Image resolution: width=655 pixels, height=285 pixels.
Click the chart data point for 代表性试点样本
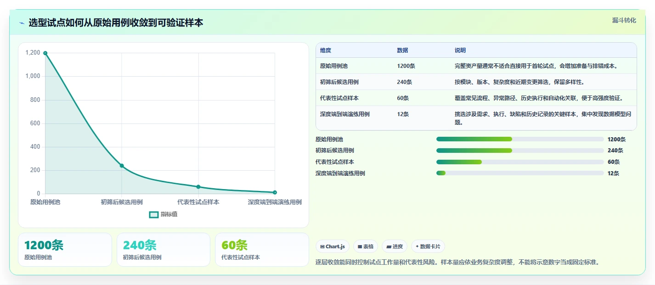coord(198,187)
